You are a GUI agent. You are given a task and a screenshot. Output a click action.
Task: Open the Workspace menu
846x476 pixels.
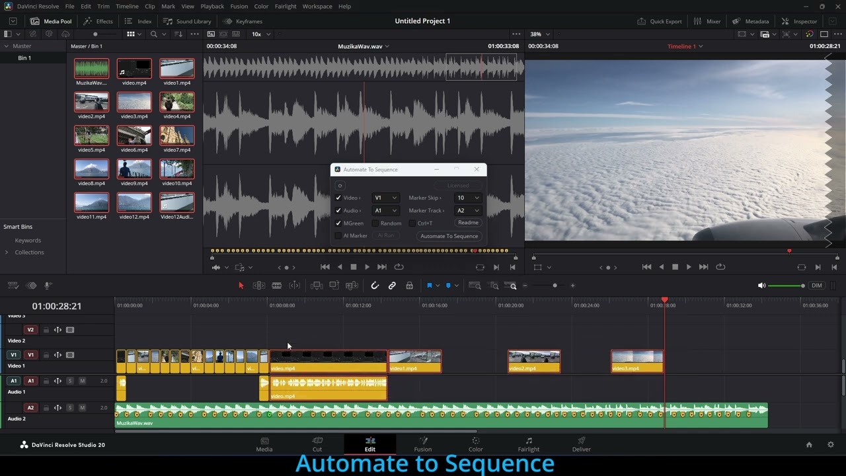[317, 6]
